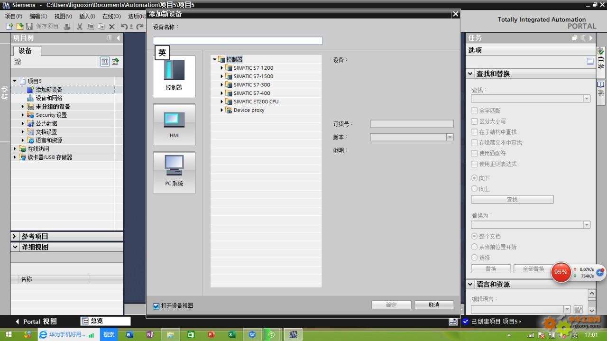Viewport: 607px width, 341px height.
Task: Collapse the 任务 task card arrow
Action: pos(591,38)
